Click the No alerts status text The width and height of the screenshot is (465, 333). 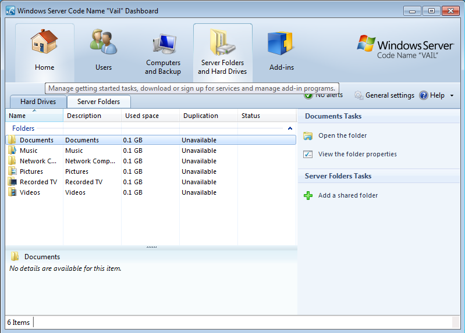(329, 95)
